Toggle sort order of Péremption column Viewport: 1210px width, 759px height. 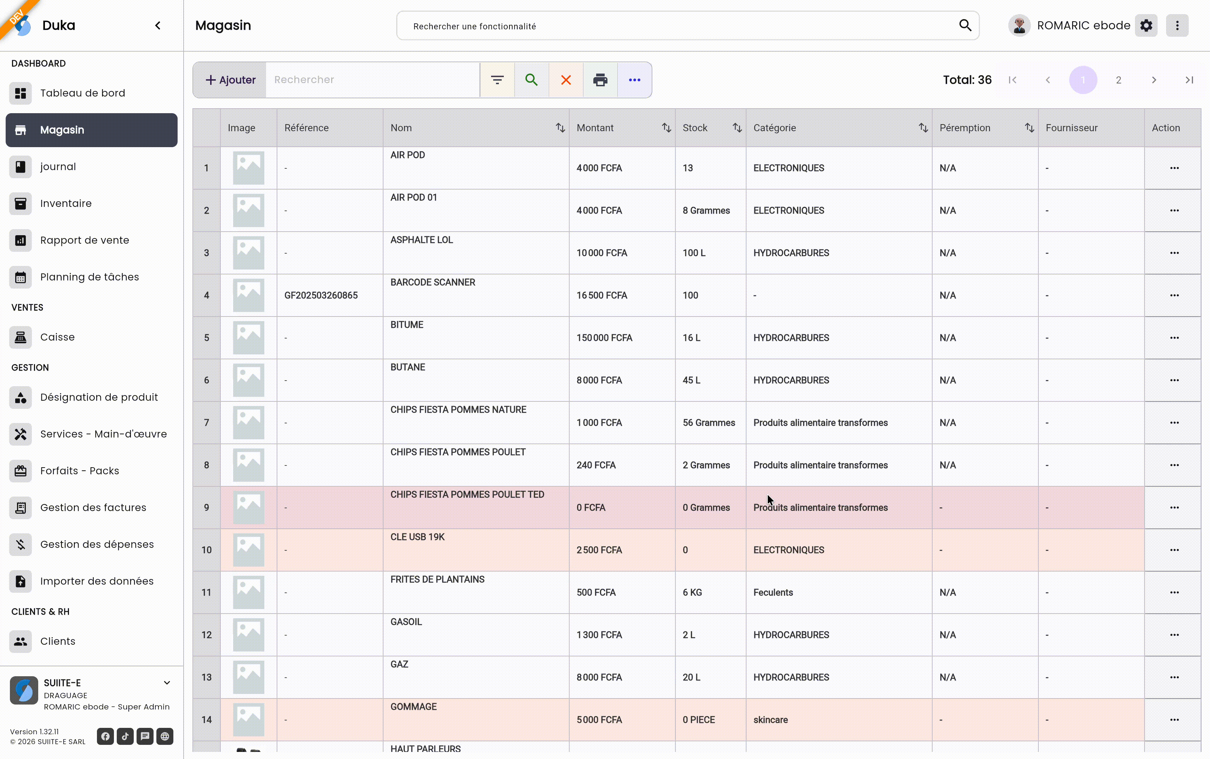(1029, 128)
